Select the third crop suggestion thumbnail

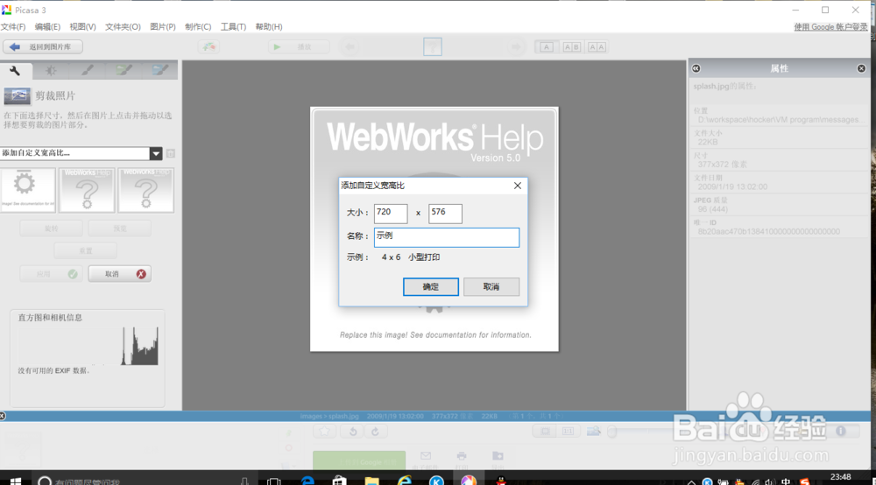point(145,190)
